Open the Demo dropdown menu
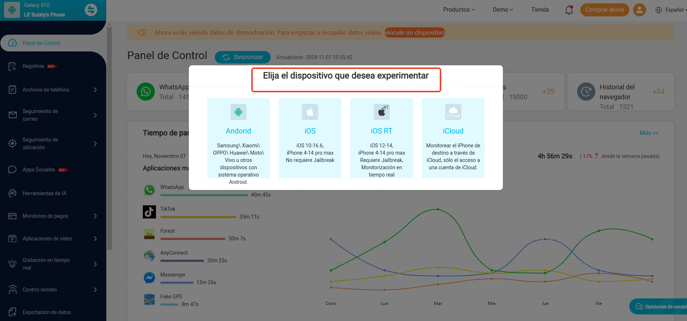 [x=503, y=10]
